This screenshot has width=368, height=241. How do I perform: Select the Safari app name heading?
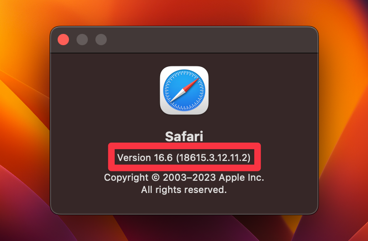pyautogui.click(x=184, y=137)
